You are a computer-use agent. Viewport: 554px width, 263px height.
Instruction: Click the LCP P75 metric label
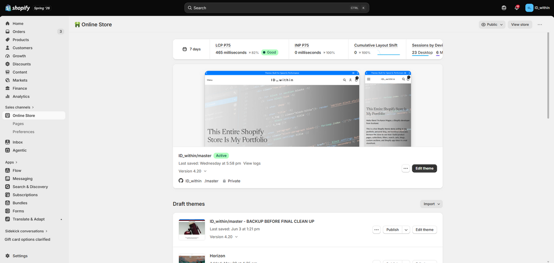tap(223, 45)
